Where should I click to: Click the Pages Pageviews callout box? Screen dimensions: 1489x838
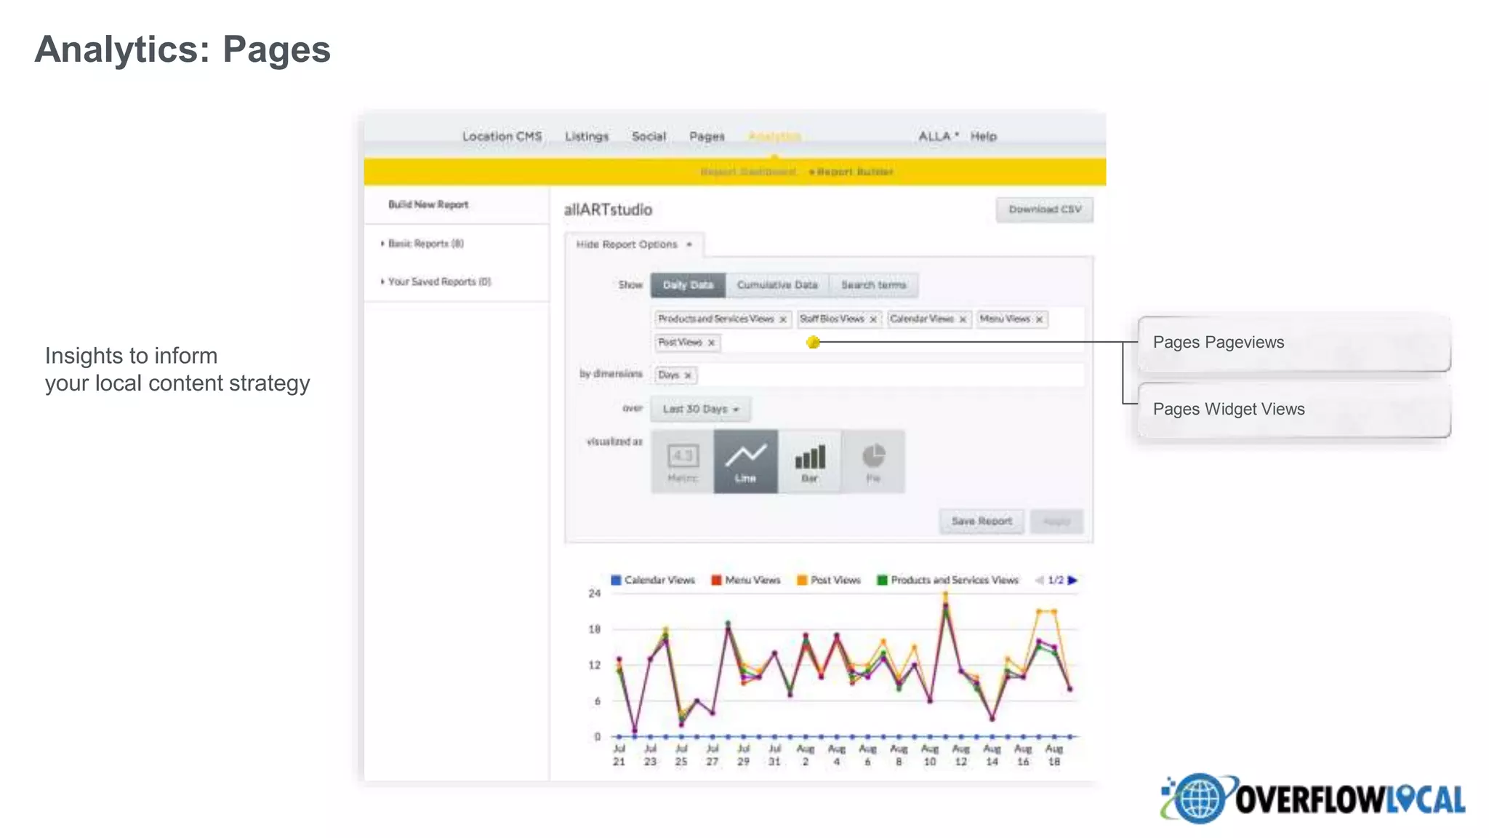[1294, 343]
